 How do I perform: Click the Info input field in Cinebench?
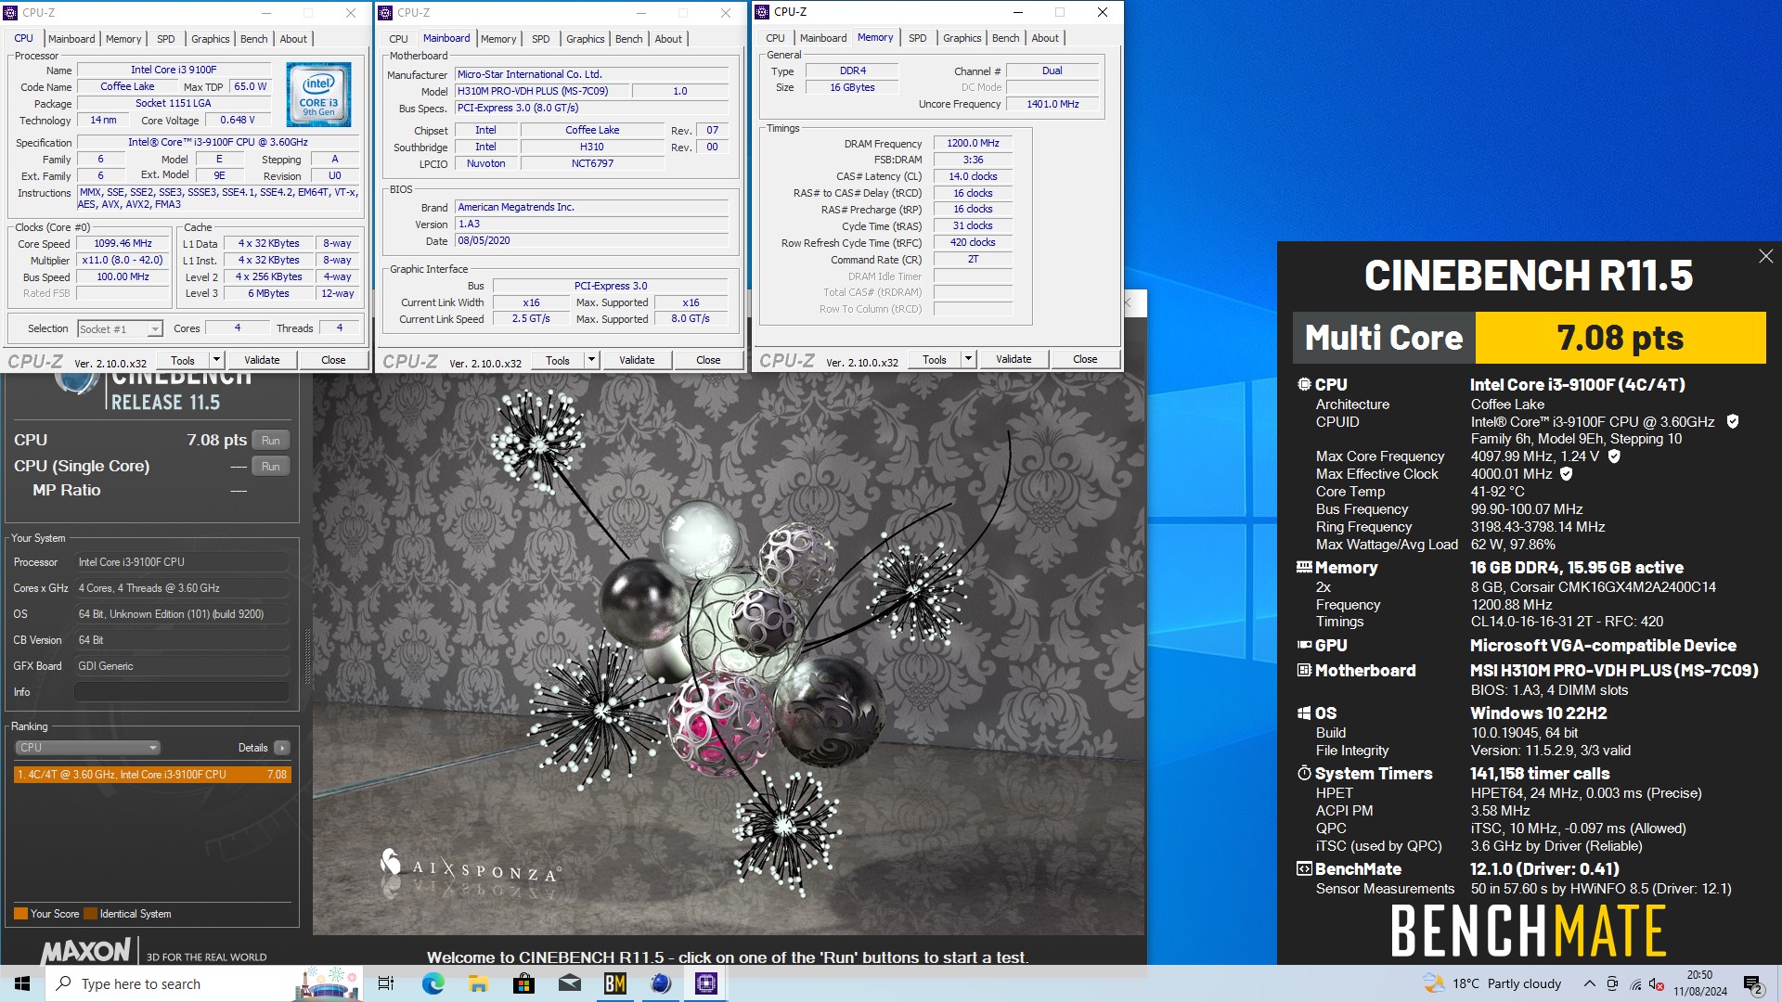coord(182,692)
